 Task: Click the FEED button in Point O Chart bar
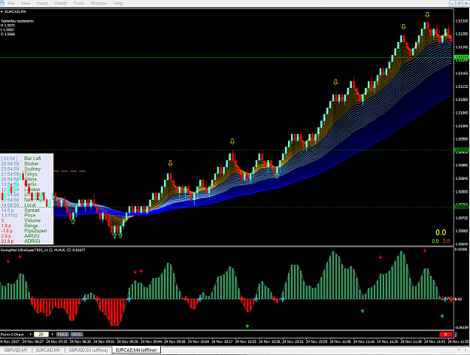point(62,334)
